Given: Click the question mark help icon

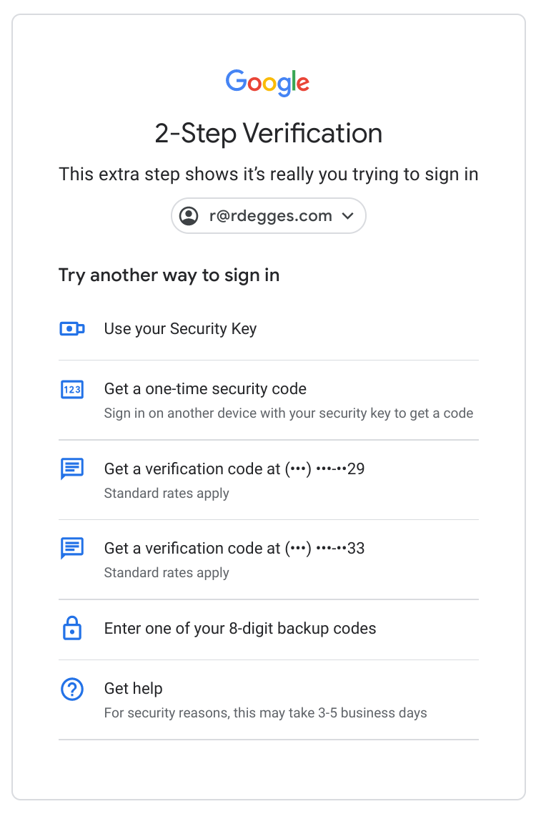Looking at the screenshot, I should (x=72, y=690).
